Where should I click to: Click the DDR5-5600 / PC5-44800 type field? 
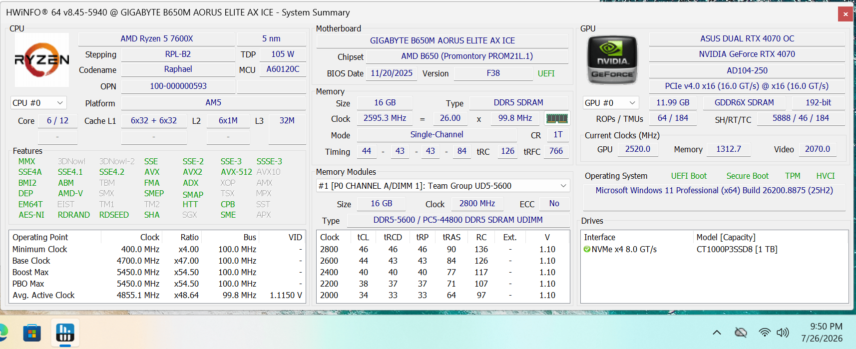coord(458,220)
